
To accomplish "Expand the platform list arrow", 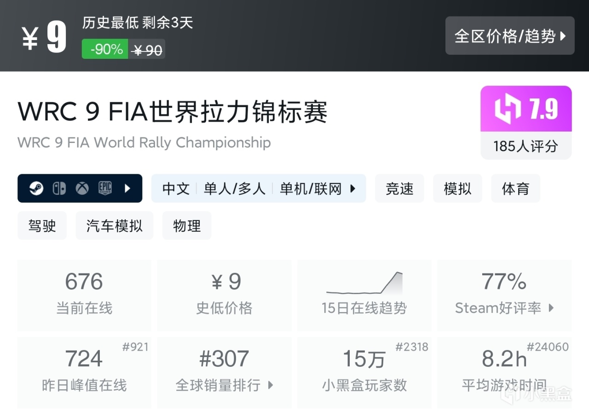I will point(127,188).
